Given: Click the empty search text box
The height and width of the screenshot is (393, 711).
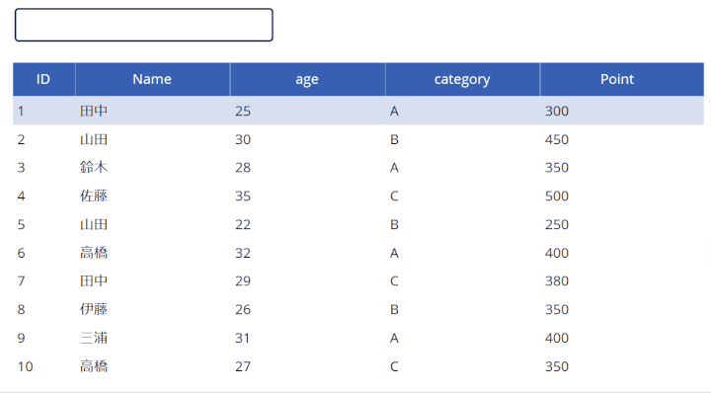Looking at the screenshot, I should click(144, 25).
